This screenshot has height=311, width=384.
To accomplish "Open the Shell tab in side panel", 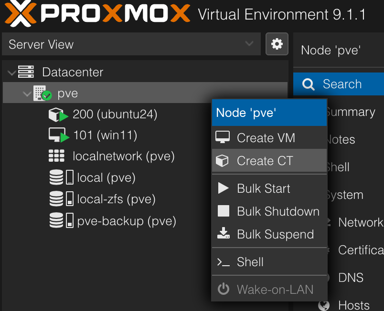I will tap(338, 167).
